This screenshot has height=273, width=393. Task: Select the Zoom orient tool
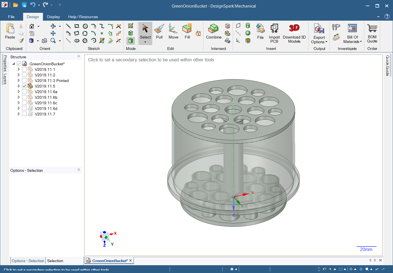[53, 41]
